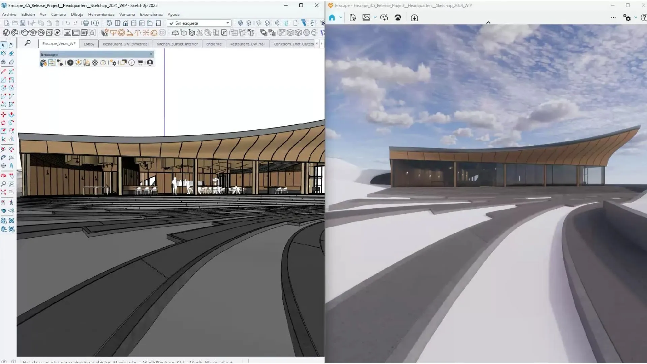Click the Home view icon in Enscape

coord(332,17)
